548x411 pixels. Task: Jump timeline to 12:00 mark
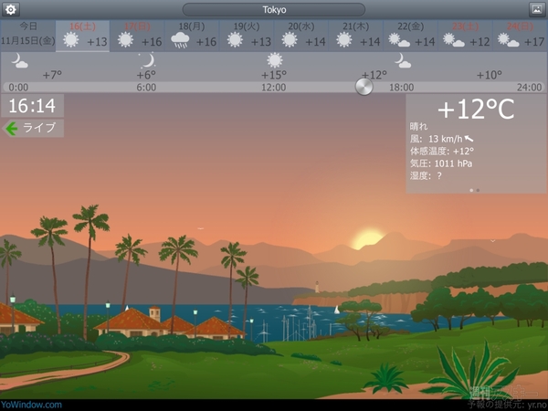click(x=274, y=87)
